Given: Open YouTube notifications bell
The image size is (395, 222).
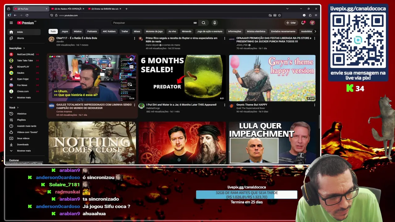Looking at the screenshot, I should [x=303, y=23].
